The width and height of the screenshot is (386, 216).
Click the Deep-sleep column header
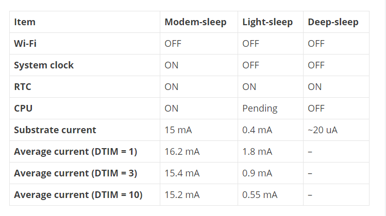pos(333,22)
